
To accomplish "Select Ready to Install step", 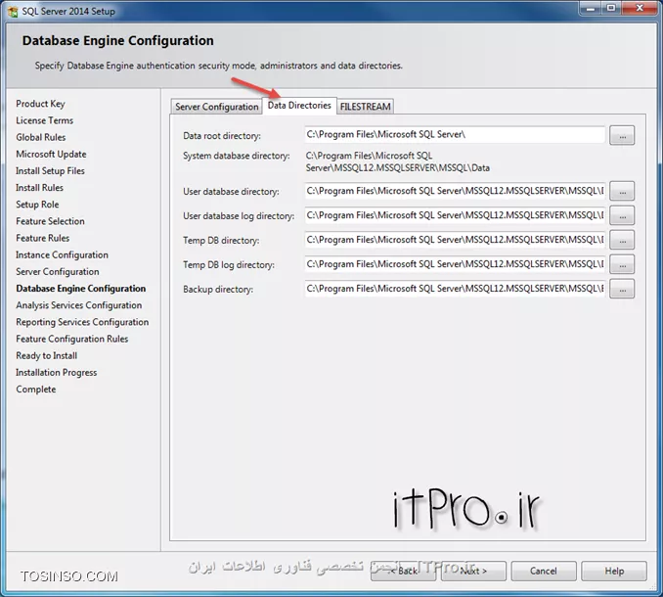I will point(47,356).
